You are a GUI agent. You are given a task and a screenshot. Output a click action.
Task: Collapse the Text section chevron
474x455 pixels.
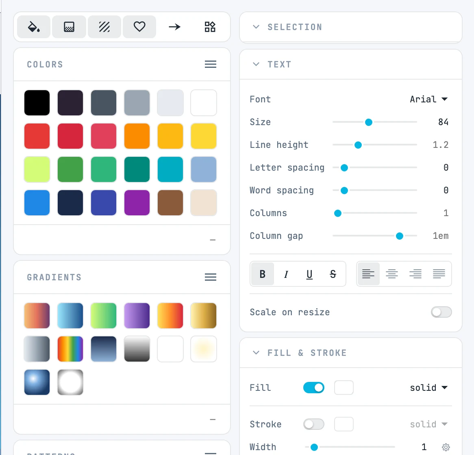256,64
